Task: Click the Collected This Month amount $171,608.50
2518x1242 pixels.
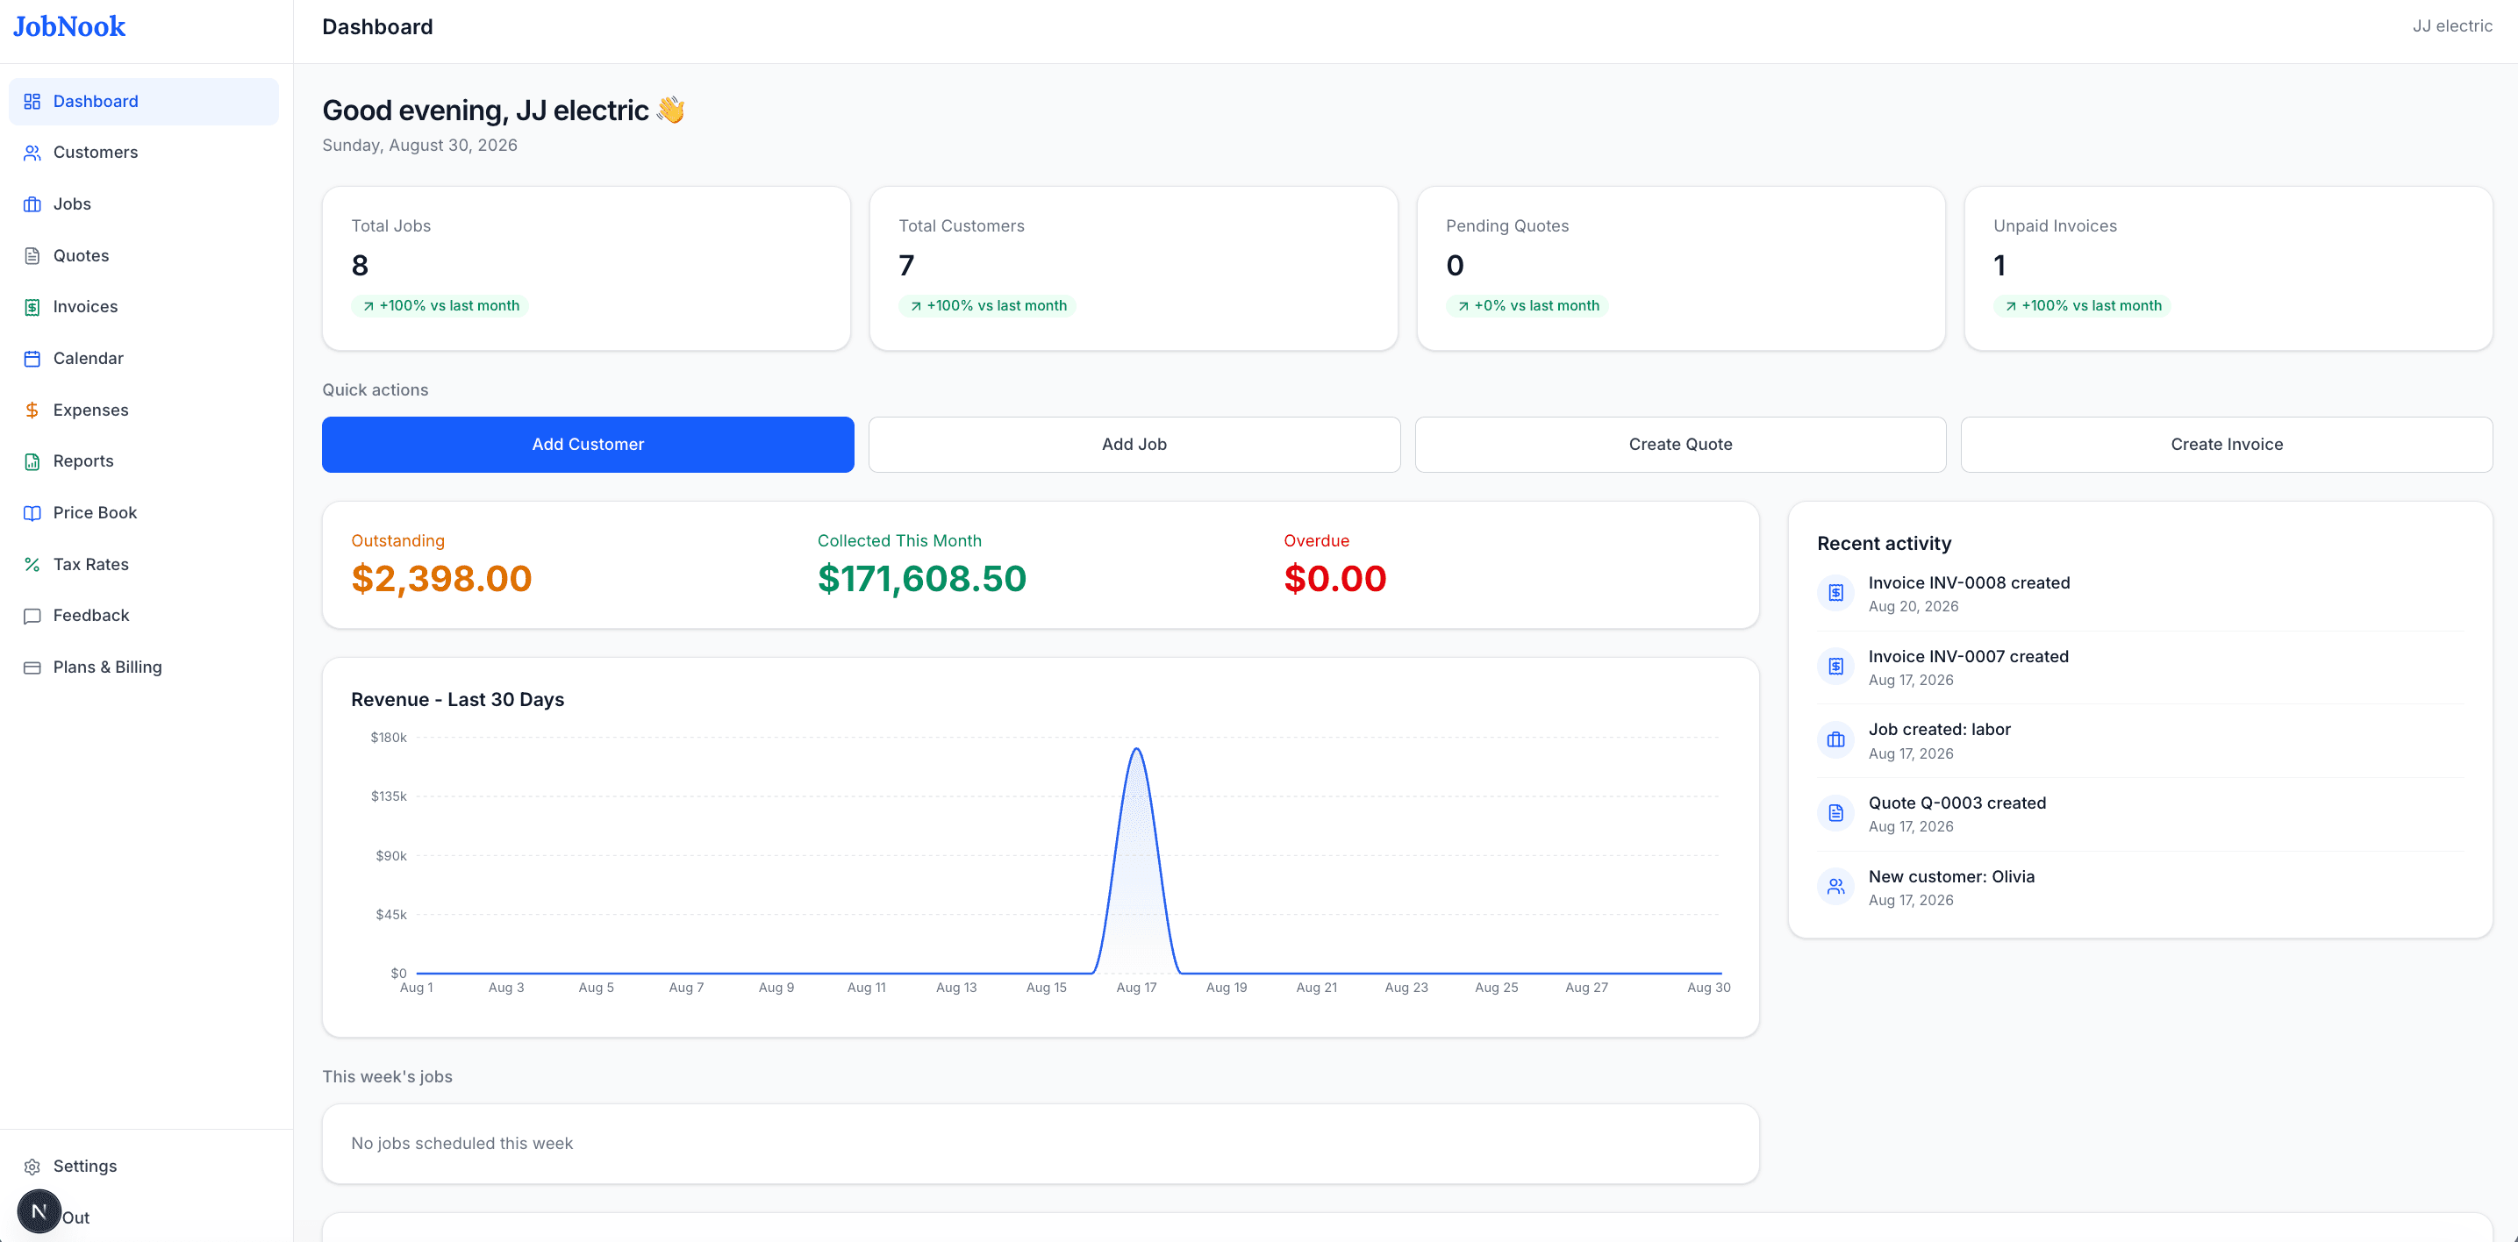Action: pyautogui.click(x=922, y=580)
